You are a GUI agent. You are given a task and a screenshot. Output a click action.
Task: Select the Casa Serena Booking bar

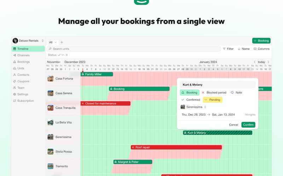pyautogui.click(x=139, y=89)
